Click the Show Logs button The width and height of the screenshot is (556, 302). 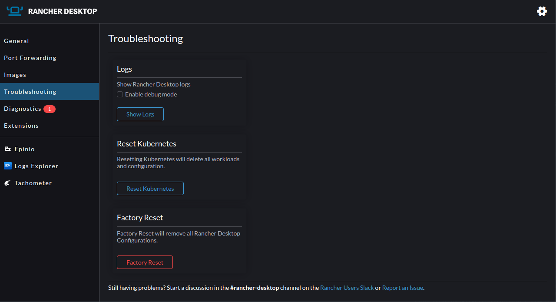coord(140,114)
